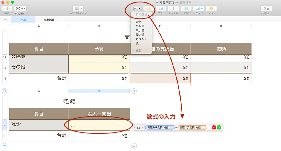The image size is (281, 151).
Task: Select column C header of upper table
Action: pyautogui.click(x=160, y=26)
